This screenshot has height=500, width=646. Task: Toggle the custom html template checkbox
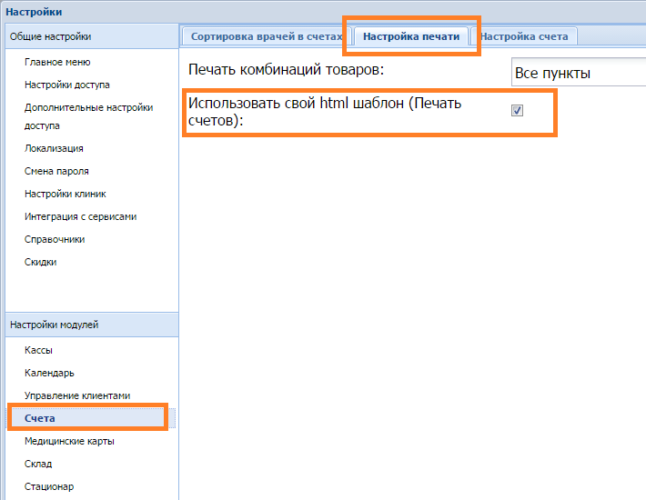(x=517, y=110)
